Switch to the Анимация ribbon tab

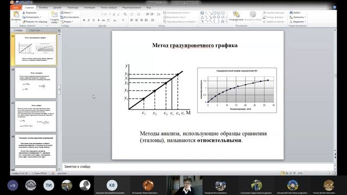click(x=89, y=7)
